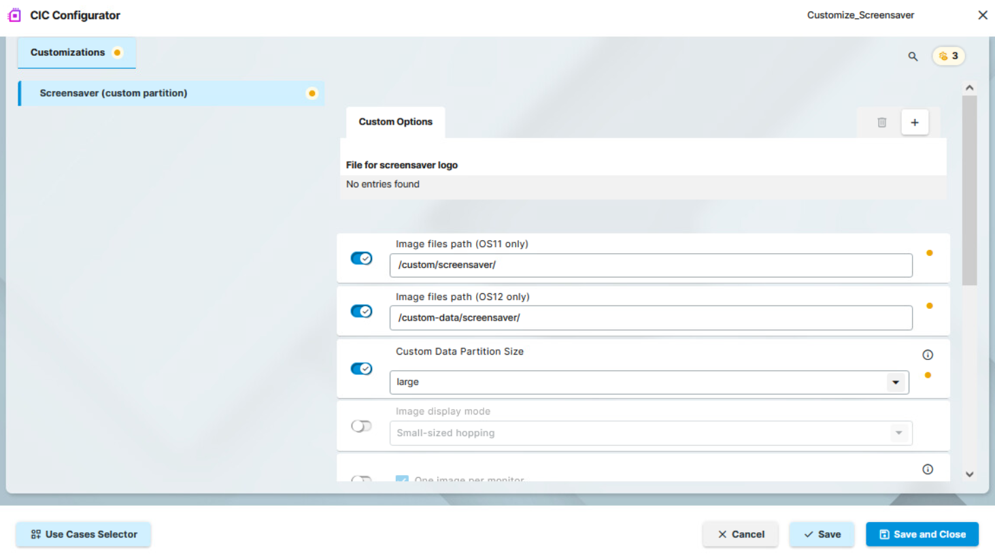Click the trash delete icon in Custom Options
This screenshot has width=995, height=556.
coord(881,122)
